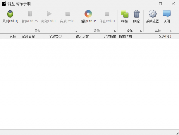Click the 循环次数 column header

click(88, 36)
